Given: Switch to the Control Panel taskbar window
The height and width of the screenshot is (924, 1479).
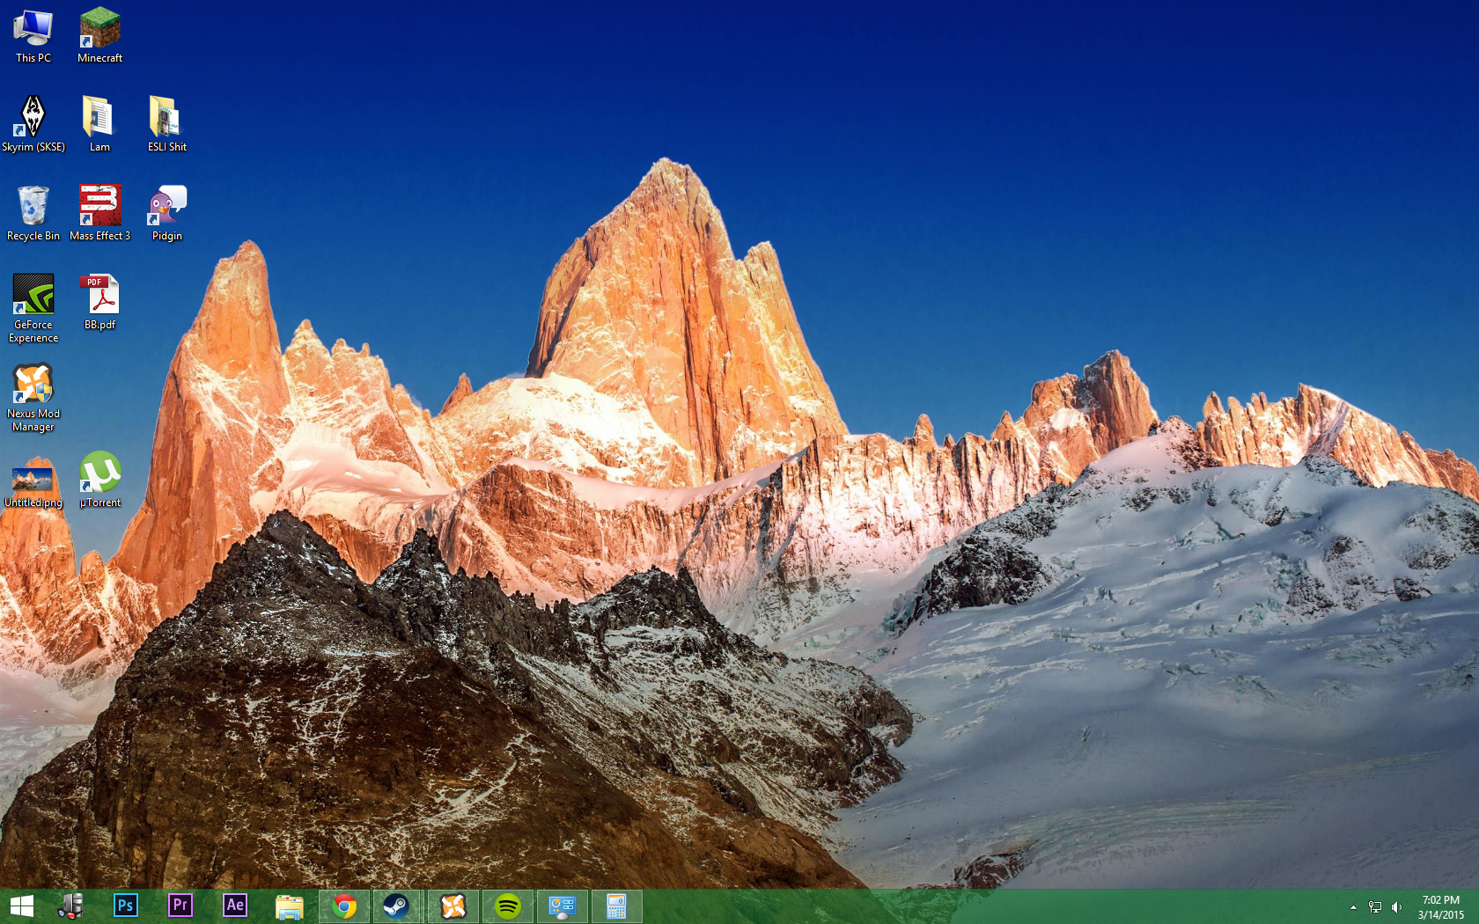Looking at the screenshot, I should point(563,906).
